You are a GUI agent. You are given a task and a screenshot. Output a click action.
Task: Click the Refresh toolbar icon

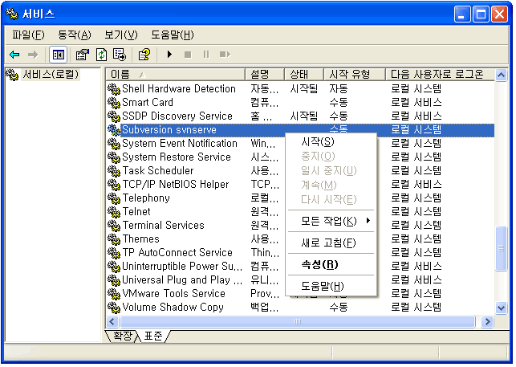click(101, 55)
